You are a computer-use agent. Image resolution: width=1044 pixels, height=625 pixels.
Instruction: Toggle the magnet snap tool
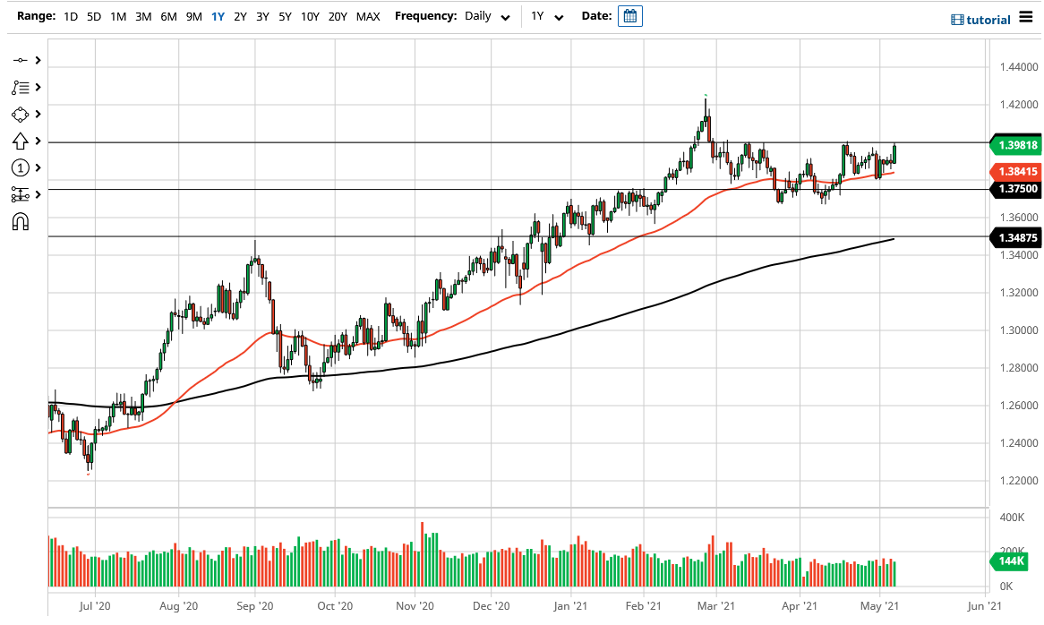[x=20, y=222]
